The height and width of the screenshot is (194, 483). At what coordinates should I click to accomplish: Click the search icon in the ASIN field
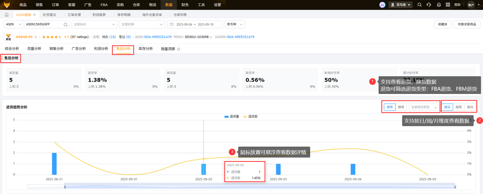click(66, 24)
